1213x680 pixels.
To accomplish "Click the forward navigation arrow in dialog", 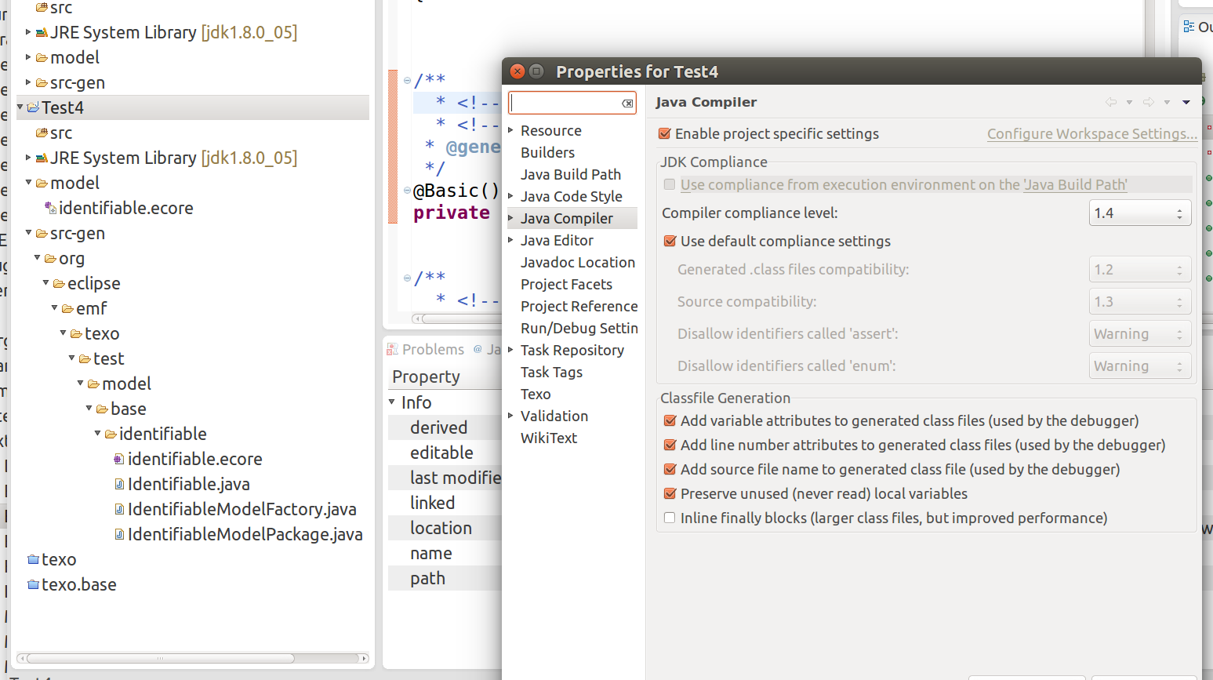I will point(1149,102).
